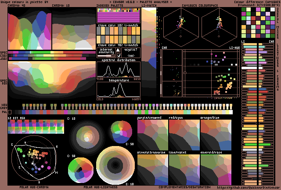Click the temperature distribution graph
This screenshot has height=190, width=281.
pyautogui.click(x=119, y=90)
